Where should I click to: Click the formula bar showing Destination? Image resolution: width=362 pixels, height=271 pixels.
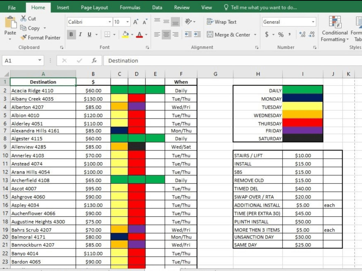click(232, 61)
